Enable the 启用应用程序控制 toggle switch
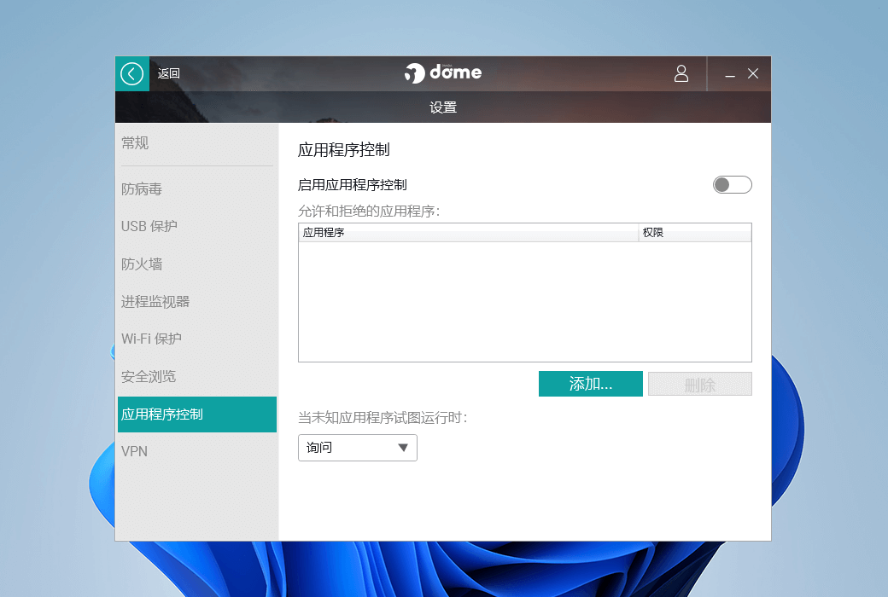 pyautogui.click(x=732, y=185)
